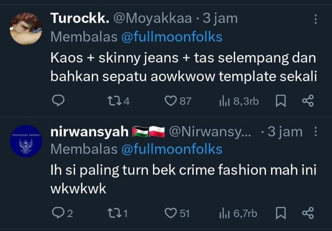Screen dimensions: 332x231
Task: Retweet nirwansyah's tweet
Action: click(x=113, y=213)
